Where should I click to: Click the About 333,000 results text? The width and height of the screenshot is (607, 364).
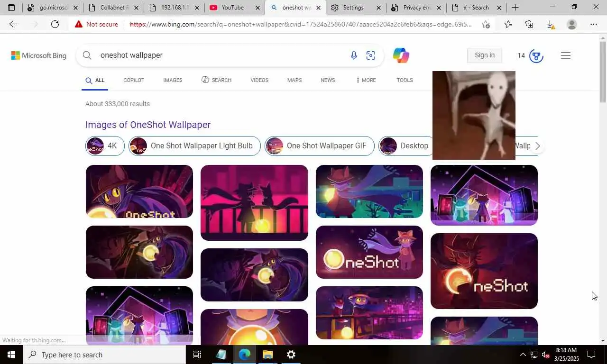point(118,104)
